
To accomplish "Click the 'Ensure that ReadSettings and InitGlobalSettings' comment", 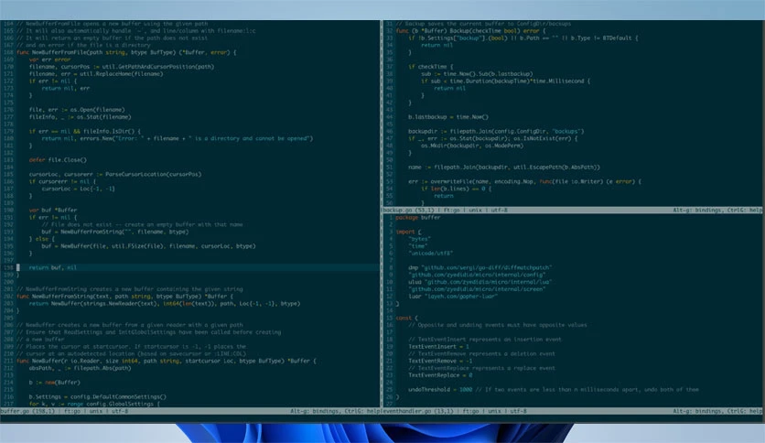I will tap(149, 332).
